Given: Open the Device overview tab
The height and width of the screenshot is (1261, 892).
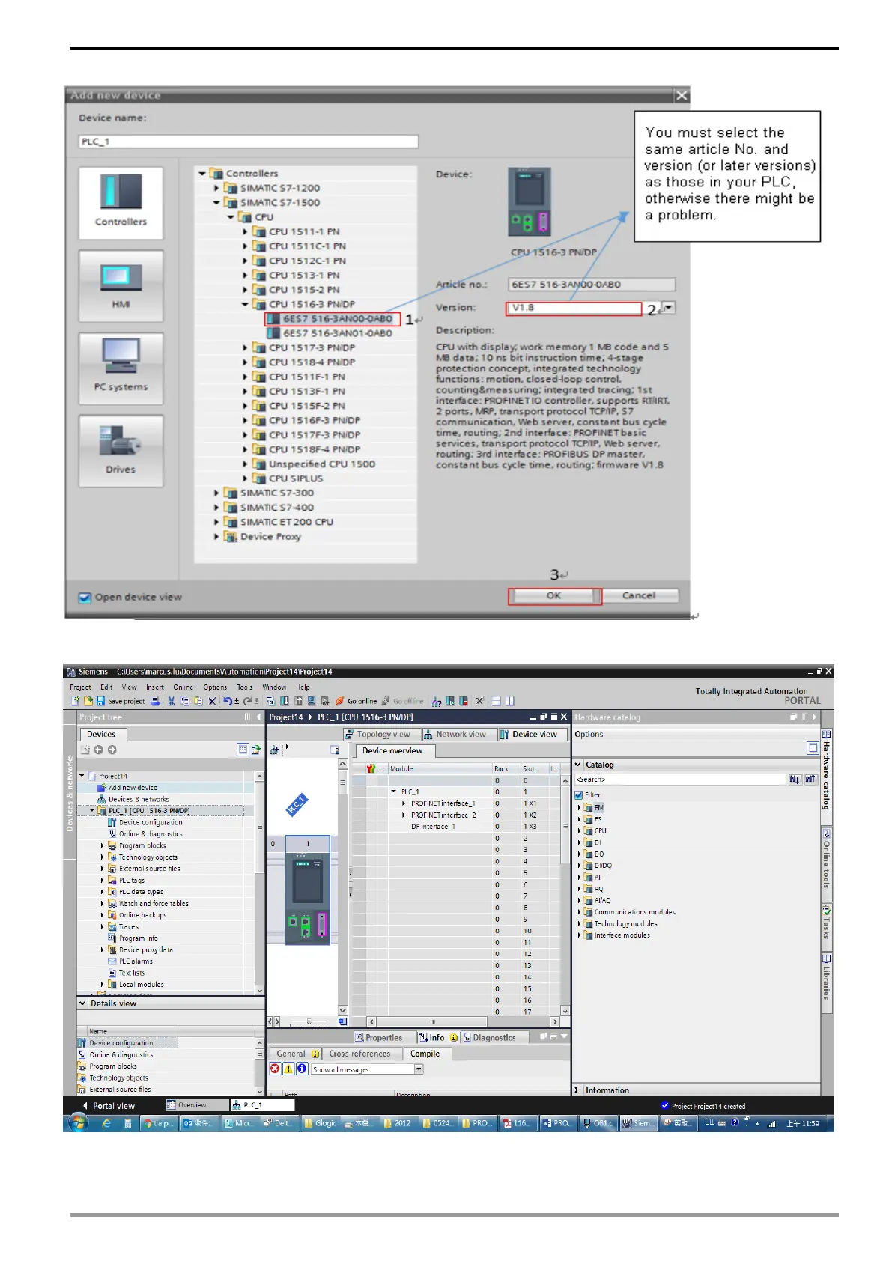Looking at the screenshot, I should [392, 751].
